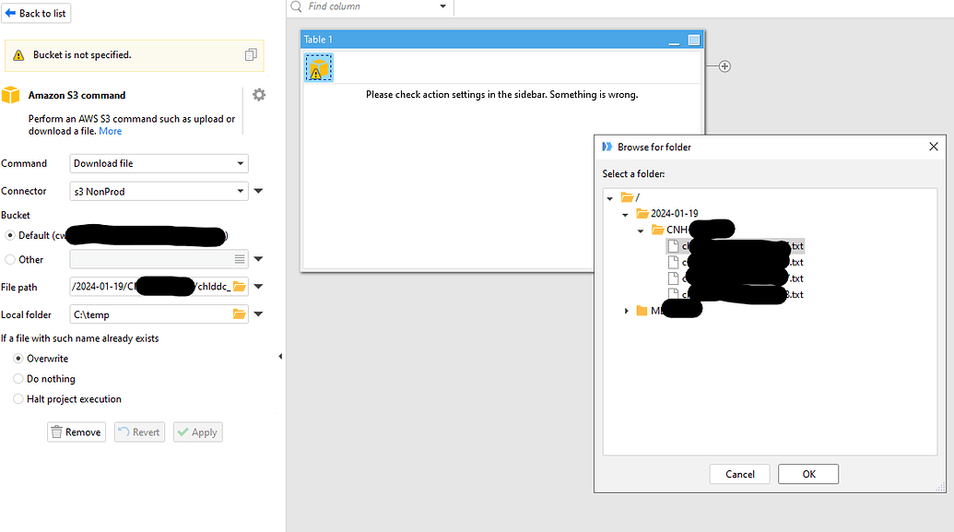Image resolution: width=954 pixels, height=532 pixels.
Task: Open the folder browser for the File path field
Action: [x=238, y=286]
